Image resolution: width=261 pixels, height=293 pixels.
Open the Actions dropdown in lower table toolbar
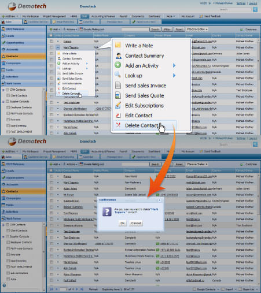coord(71,164)
